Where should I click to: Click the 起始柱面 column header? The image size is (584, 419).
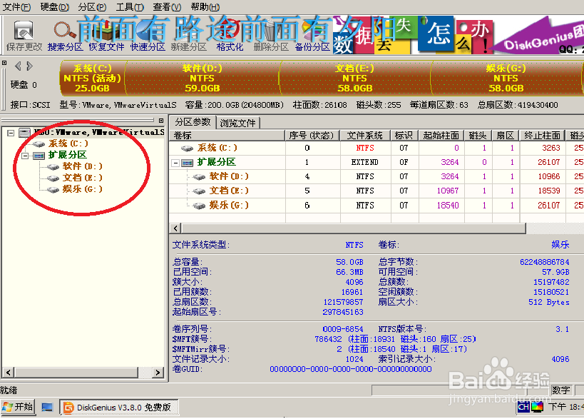pos(441,136)
